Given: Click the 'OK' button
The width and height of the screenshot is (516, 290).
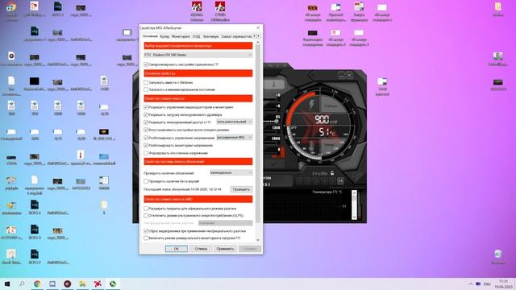Looking at the screenshot, I should click(177, 249).
